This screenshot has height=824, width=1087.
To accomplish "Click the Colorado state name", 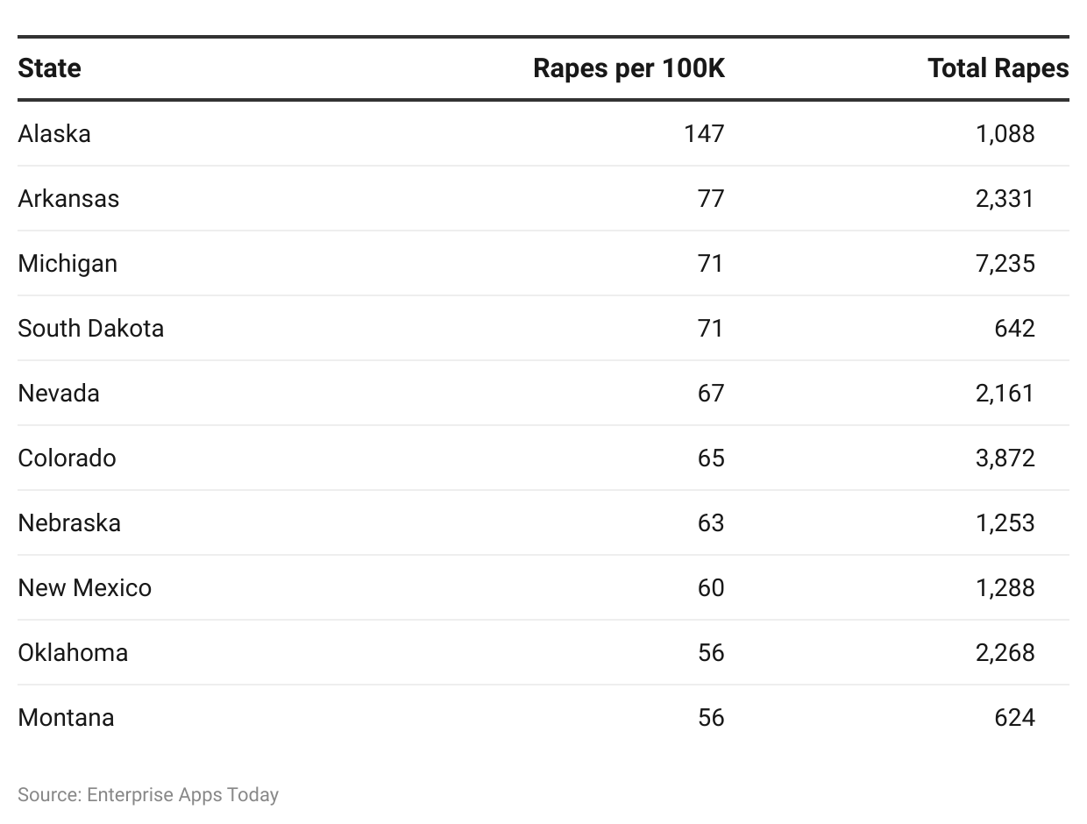I will [x=67, y=458].
